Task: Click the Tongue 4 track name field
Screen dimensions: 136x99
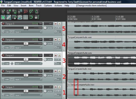Action: [x=18, y=40]
